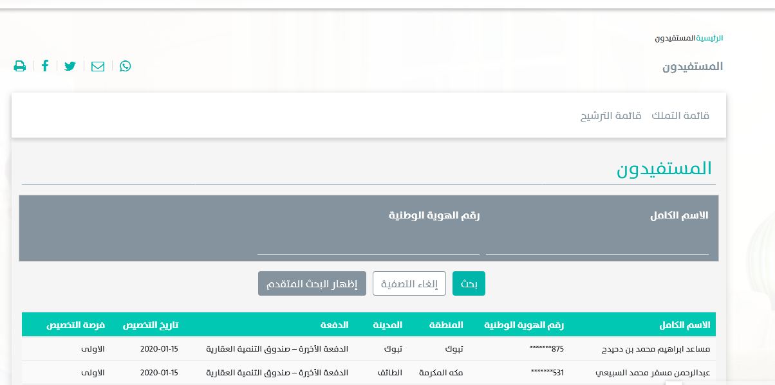This screenshot has height=385, width=775.
Task: Open the الرئيسية breadcrumb link
Action: coord(711,38)
